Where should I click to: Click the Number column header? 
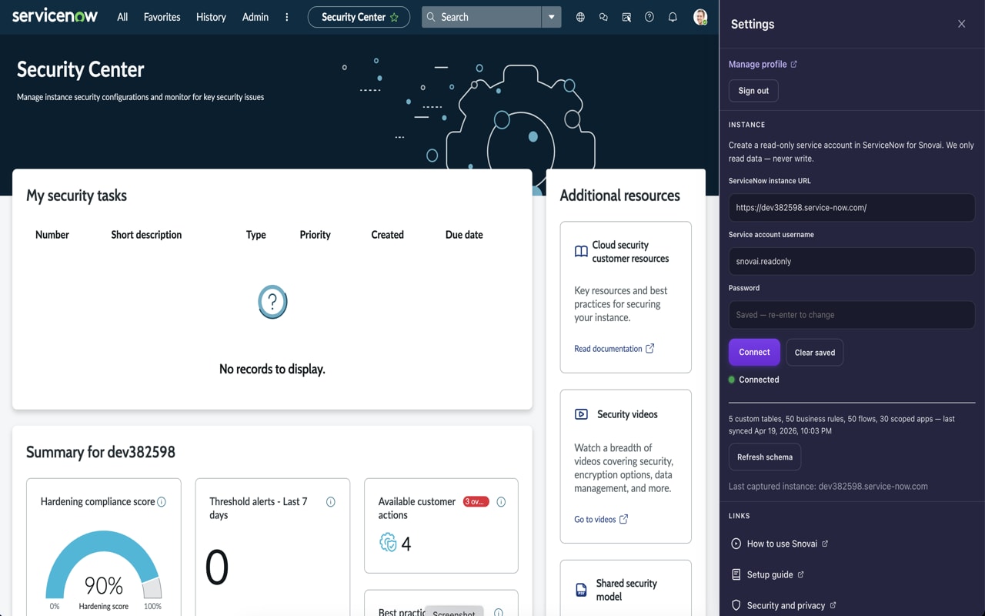point(52,235)
